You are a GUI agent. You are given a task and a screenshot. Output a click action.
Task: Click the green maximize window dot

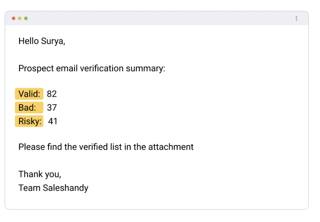26,18
